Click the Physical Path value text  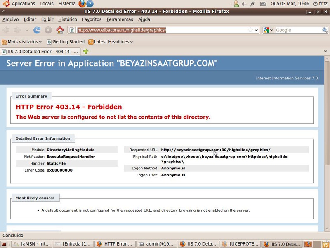[224, 159]
